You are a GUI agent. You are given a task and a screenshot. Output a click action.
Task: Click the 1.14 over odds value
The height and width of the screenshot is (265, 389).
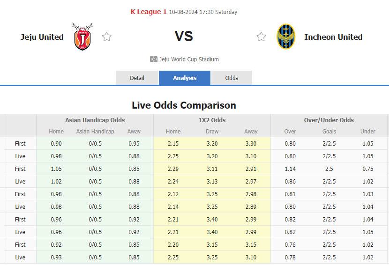tap(290, 169)
